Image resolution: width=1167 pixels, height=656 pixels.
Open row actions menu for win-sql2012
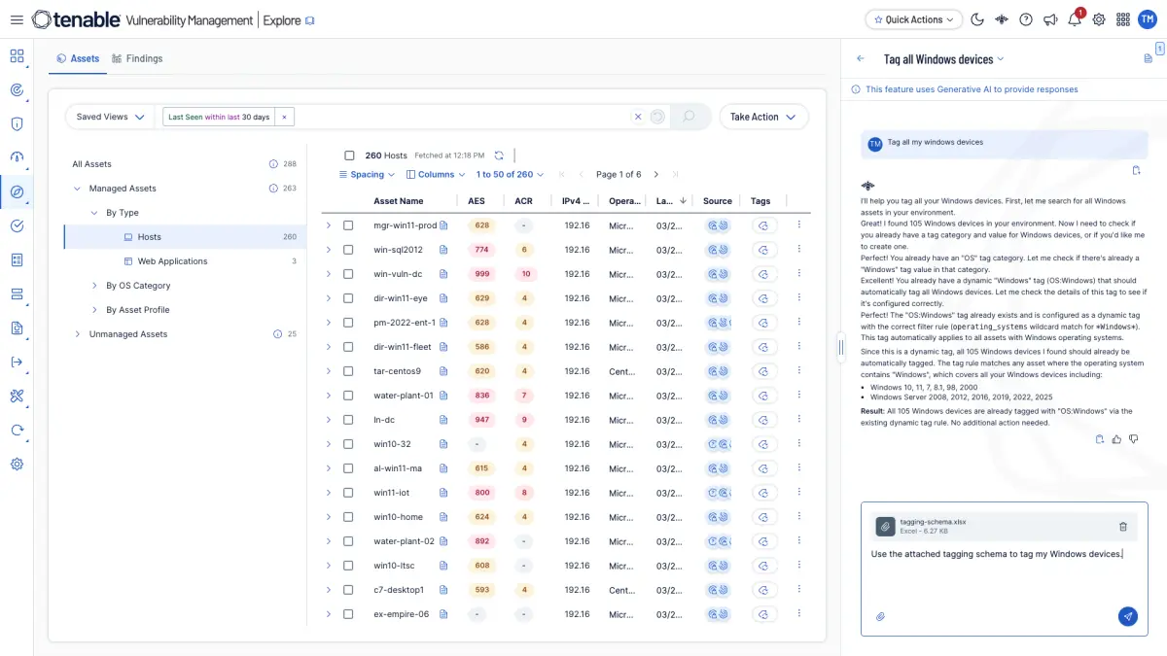(799, 250)
